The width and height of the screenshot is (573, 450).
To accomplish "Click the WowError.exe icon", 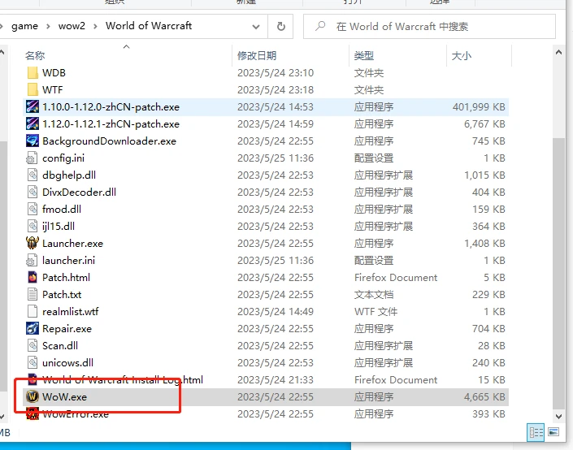I will (x=33, y=413).
